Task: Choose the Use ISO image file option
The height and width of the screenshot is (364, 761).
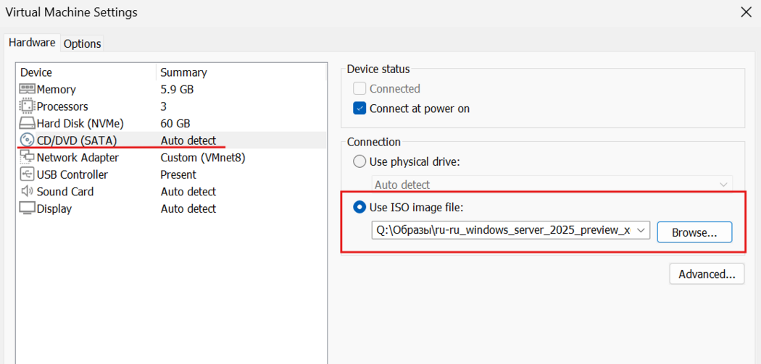Action: pyautogui.click(x=359, y=208)
